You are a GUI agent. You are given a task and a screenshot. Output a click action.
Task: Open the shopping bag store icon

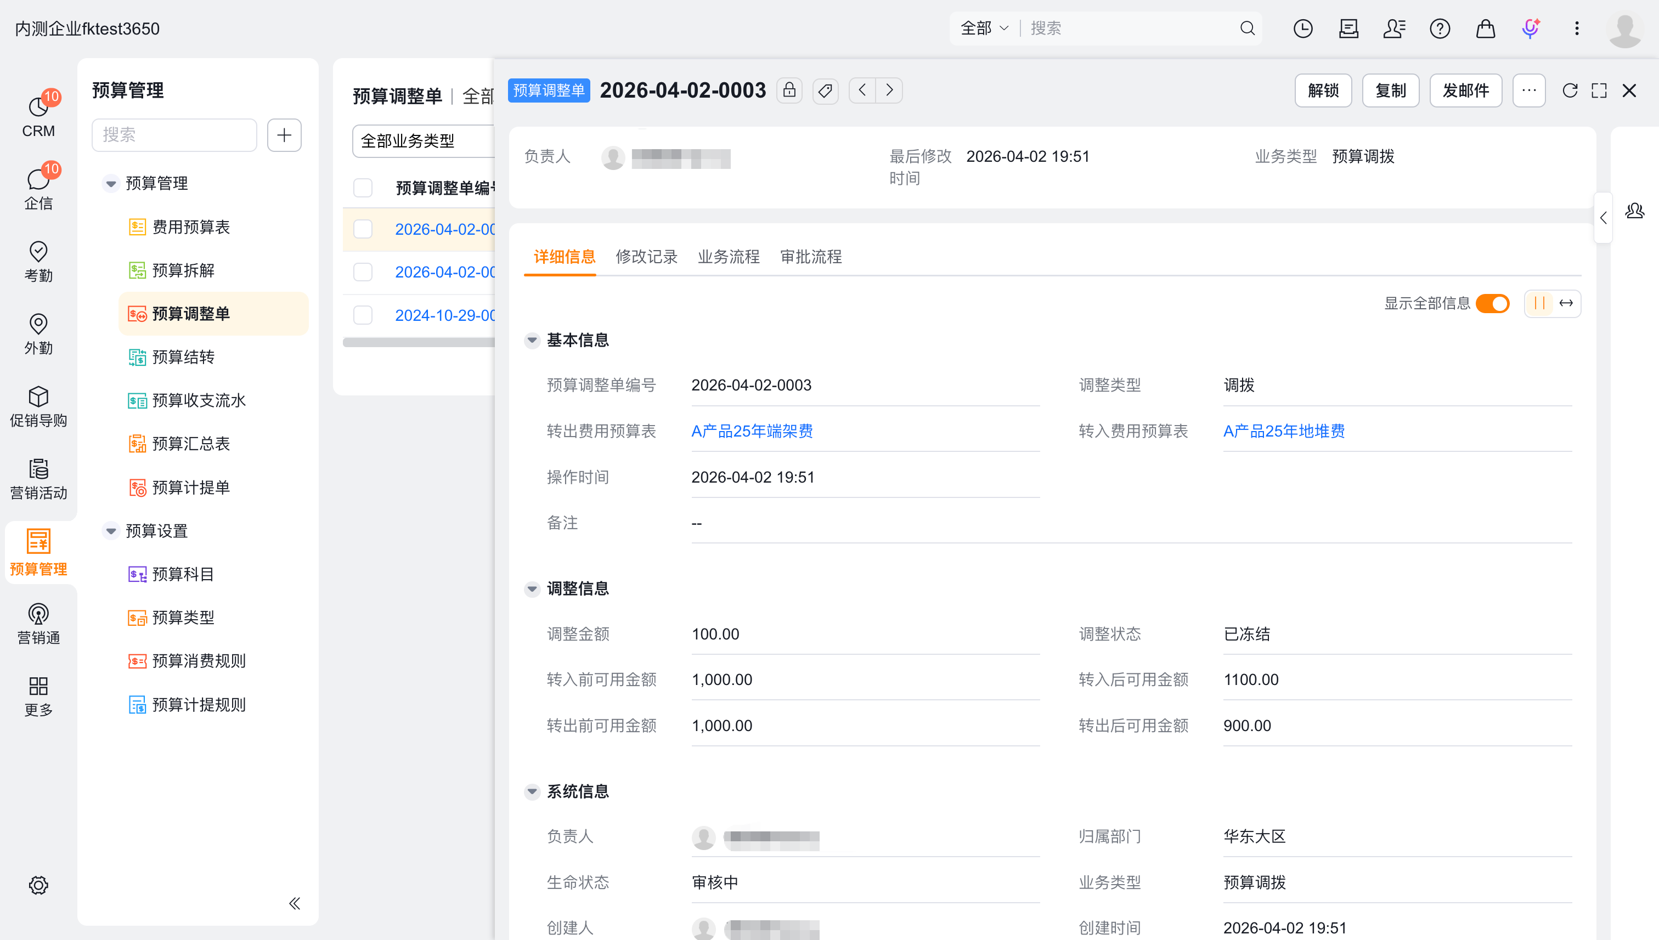(x=1485, y=29)
